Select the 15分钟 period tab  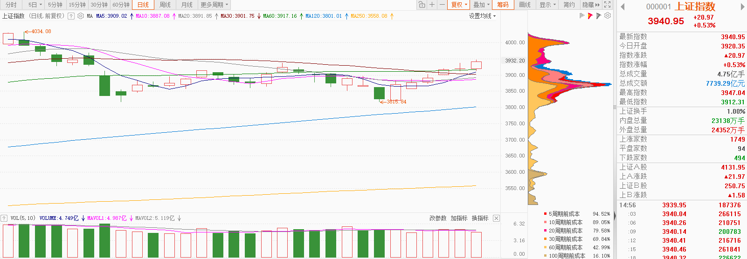coord(77,5)
